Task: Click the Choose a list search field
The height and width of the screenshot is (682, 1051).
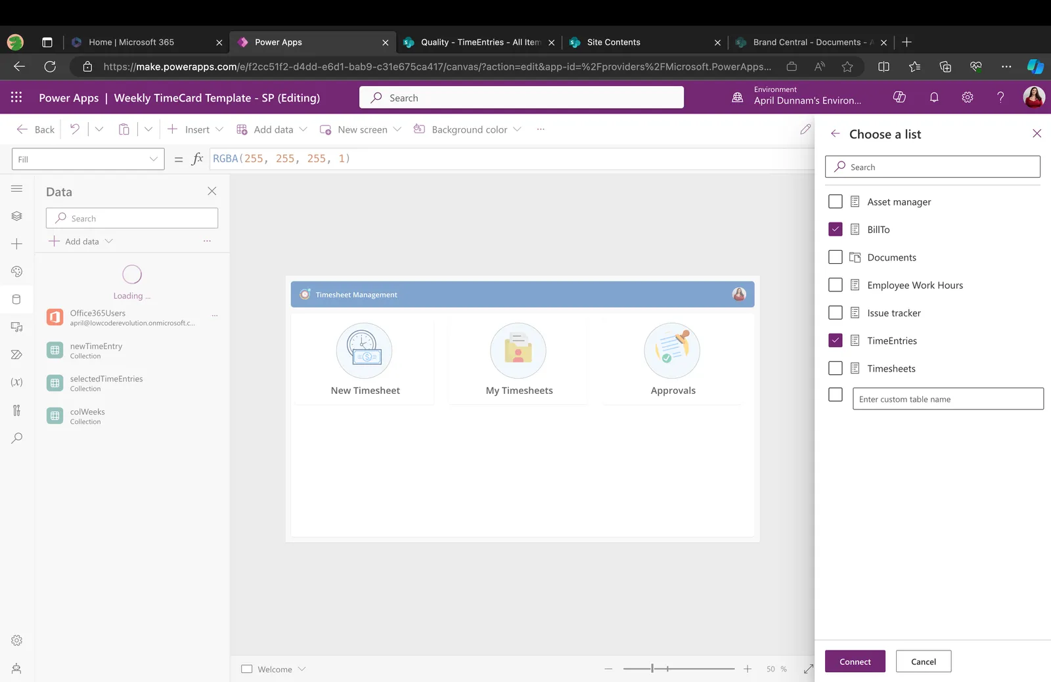Action: pyautogui.click(x=933, y=167)
